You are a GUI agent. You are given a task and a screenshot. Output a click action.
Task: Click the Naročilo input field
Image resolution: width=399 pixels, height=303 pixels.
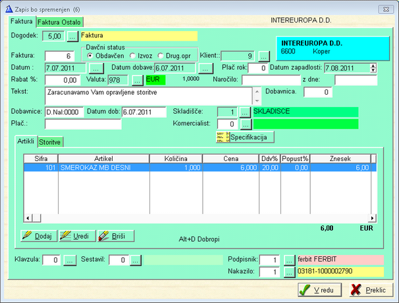click(271, 80)
